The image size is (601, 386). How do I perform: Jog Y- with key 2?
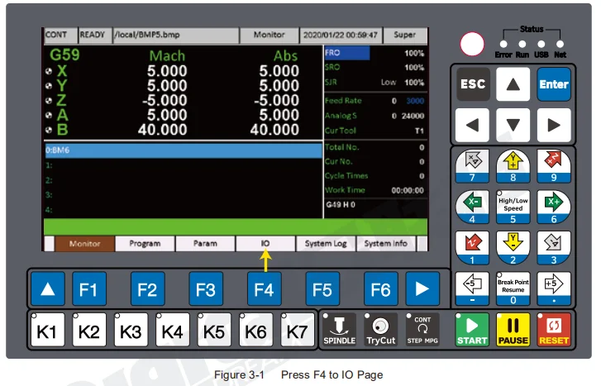[513, 248]
